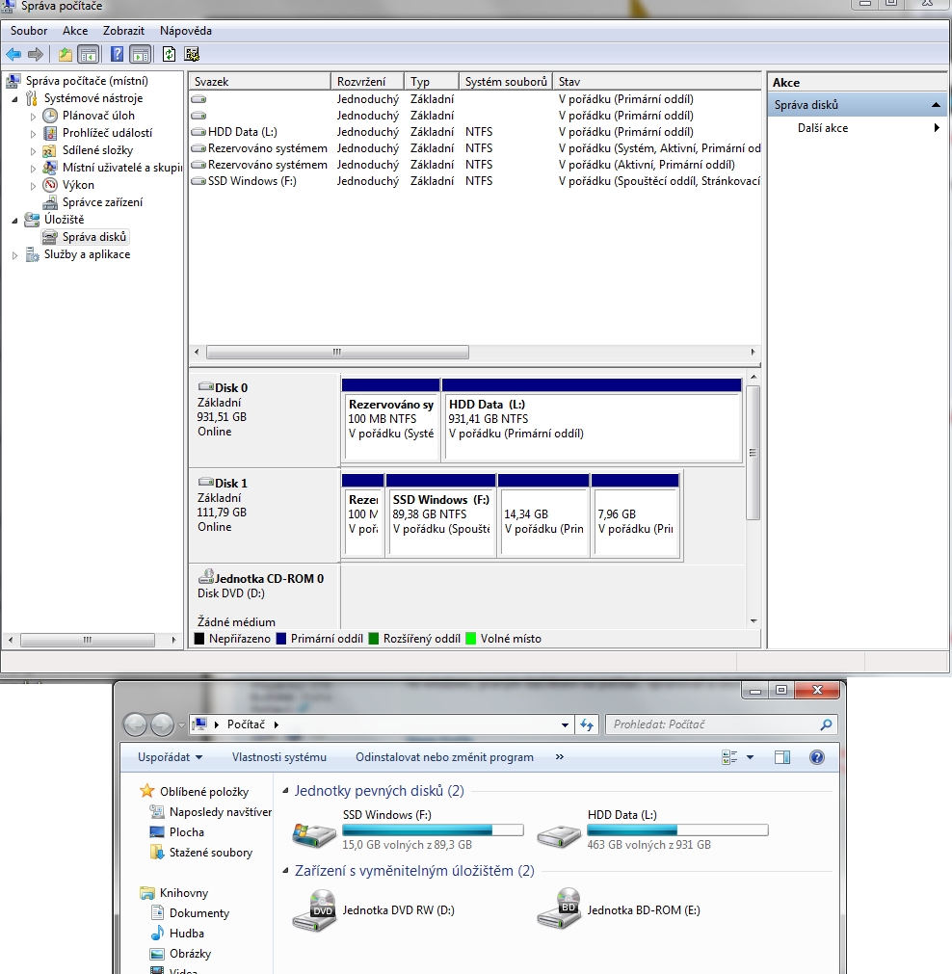Click Vlastnosti systému in the Explorer bar
Image resolution: width=952 pixels, height=974 pixels.
(x=279, y=757)
